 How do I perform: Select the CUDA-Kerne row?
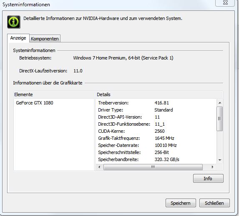pyautogui.click(x=156, y=131)
